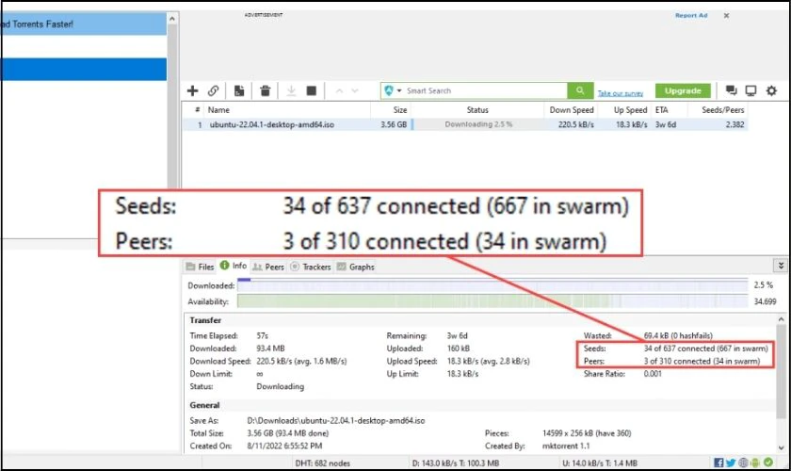Click the Twitter icon in status bar
Image resolution: width=791 pixels, height=471 pixels.
pos(731,463)
